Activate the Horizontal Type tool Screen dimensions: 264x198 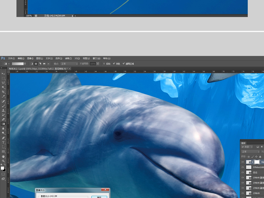pyautogui.click(x=3, y=143)
